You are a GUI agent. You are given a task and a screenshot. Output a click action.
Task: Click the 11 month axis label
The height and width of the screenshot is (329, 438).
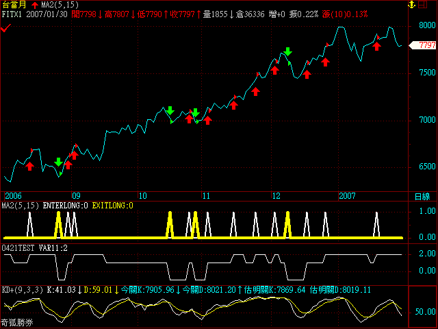[x=206, y=196]
